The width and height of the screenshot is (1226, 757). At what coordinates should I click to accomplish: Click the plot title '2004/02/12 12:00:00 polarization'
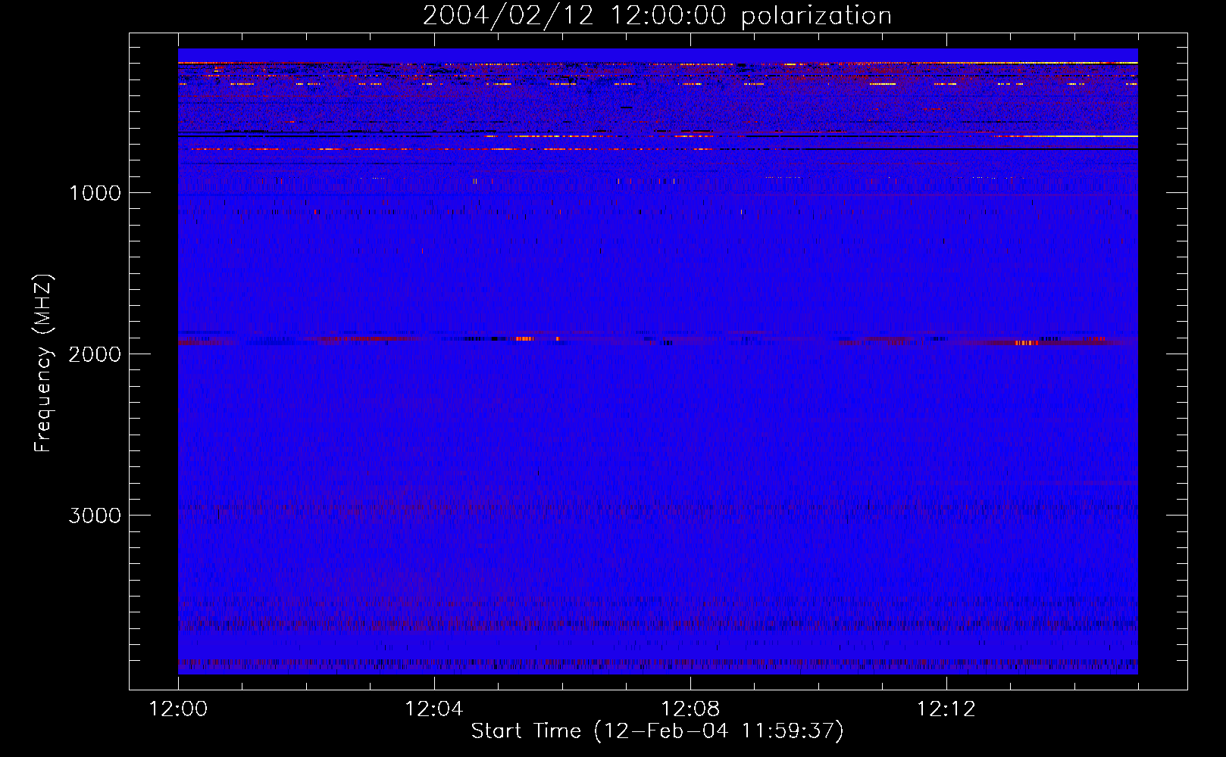pos(657,15)
